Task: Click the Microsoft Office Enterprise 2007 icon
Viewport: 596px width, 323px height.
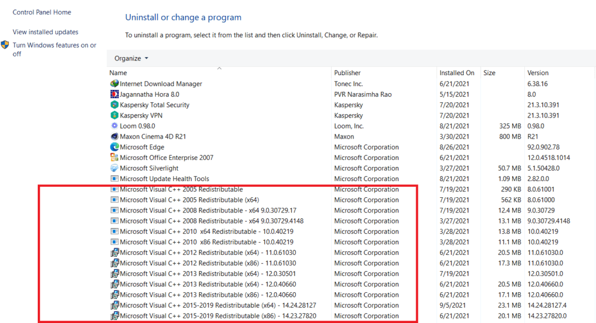Action: tap(115, 158)
